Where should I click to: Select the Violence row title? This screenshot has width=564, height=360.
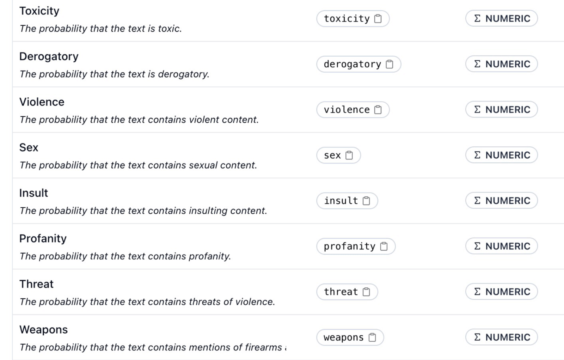tap(42, 102)
